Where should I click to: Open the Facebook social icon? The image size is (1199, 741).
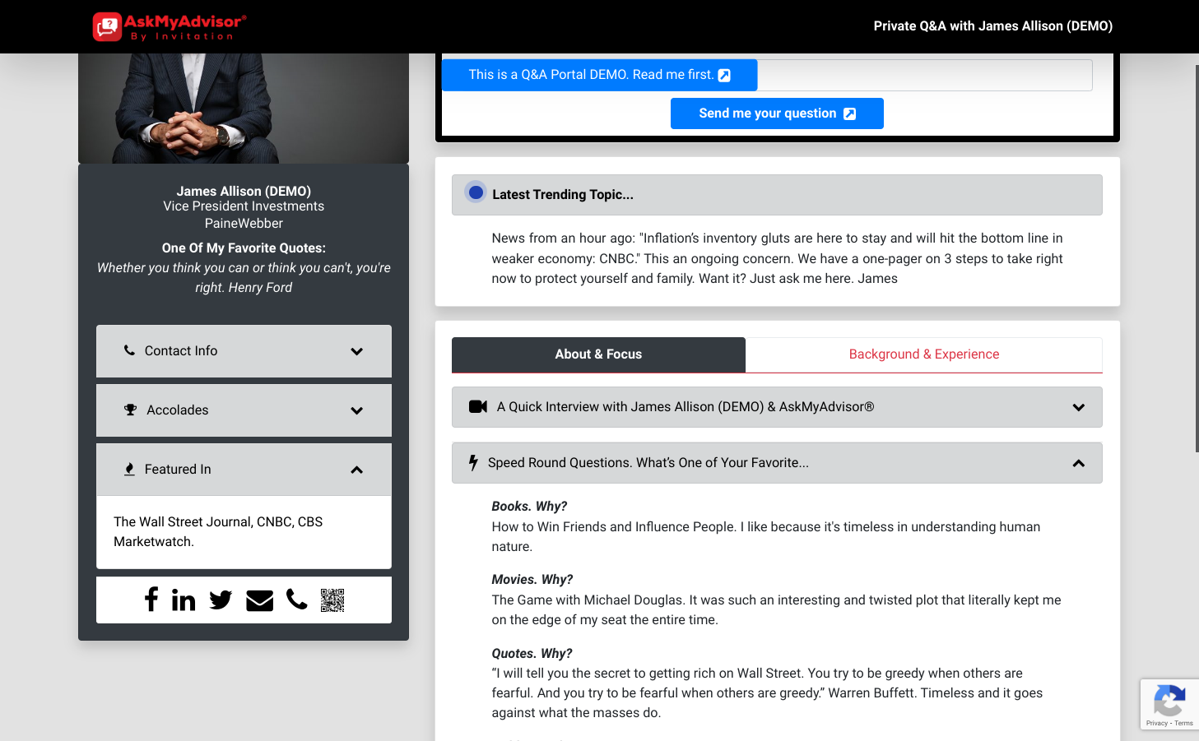point(151,599)
